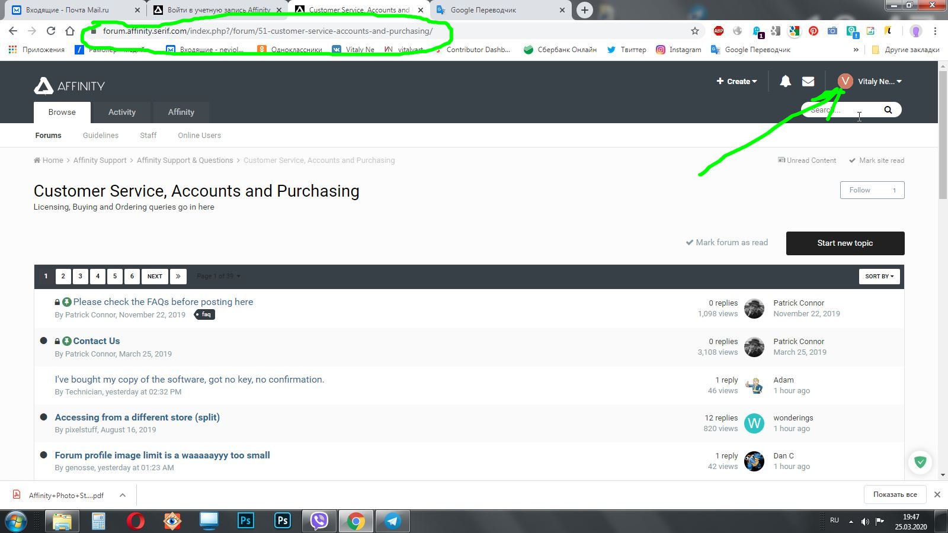
Task: Expand the downloaded PDF options chevron
Action: [x=123, y=495]
